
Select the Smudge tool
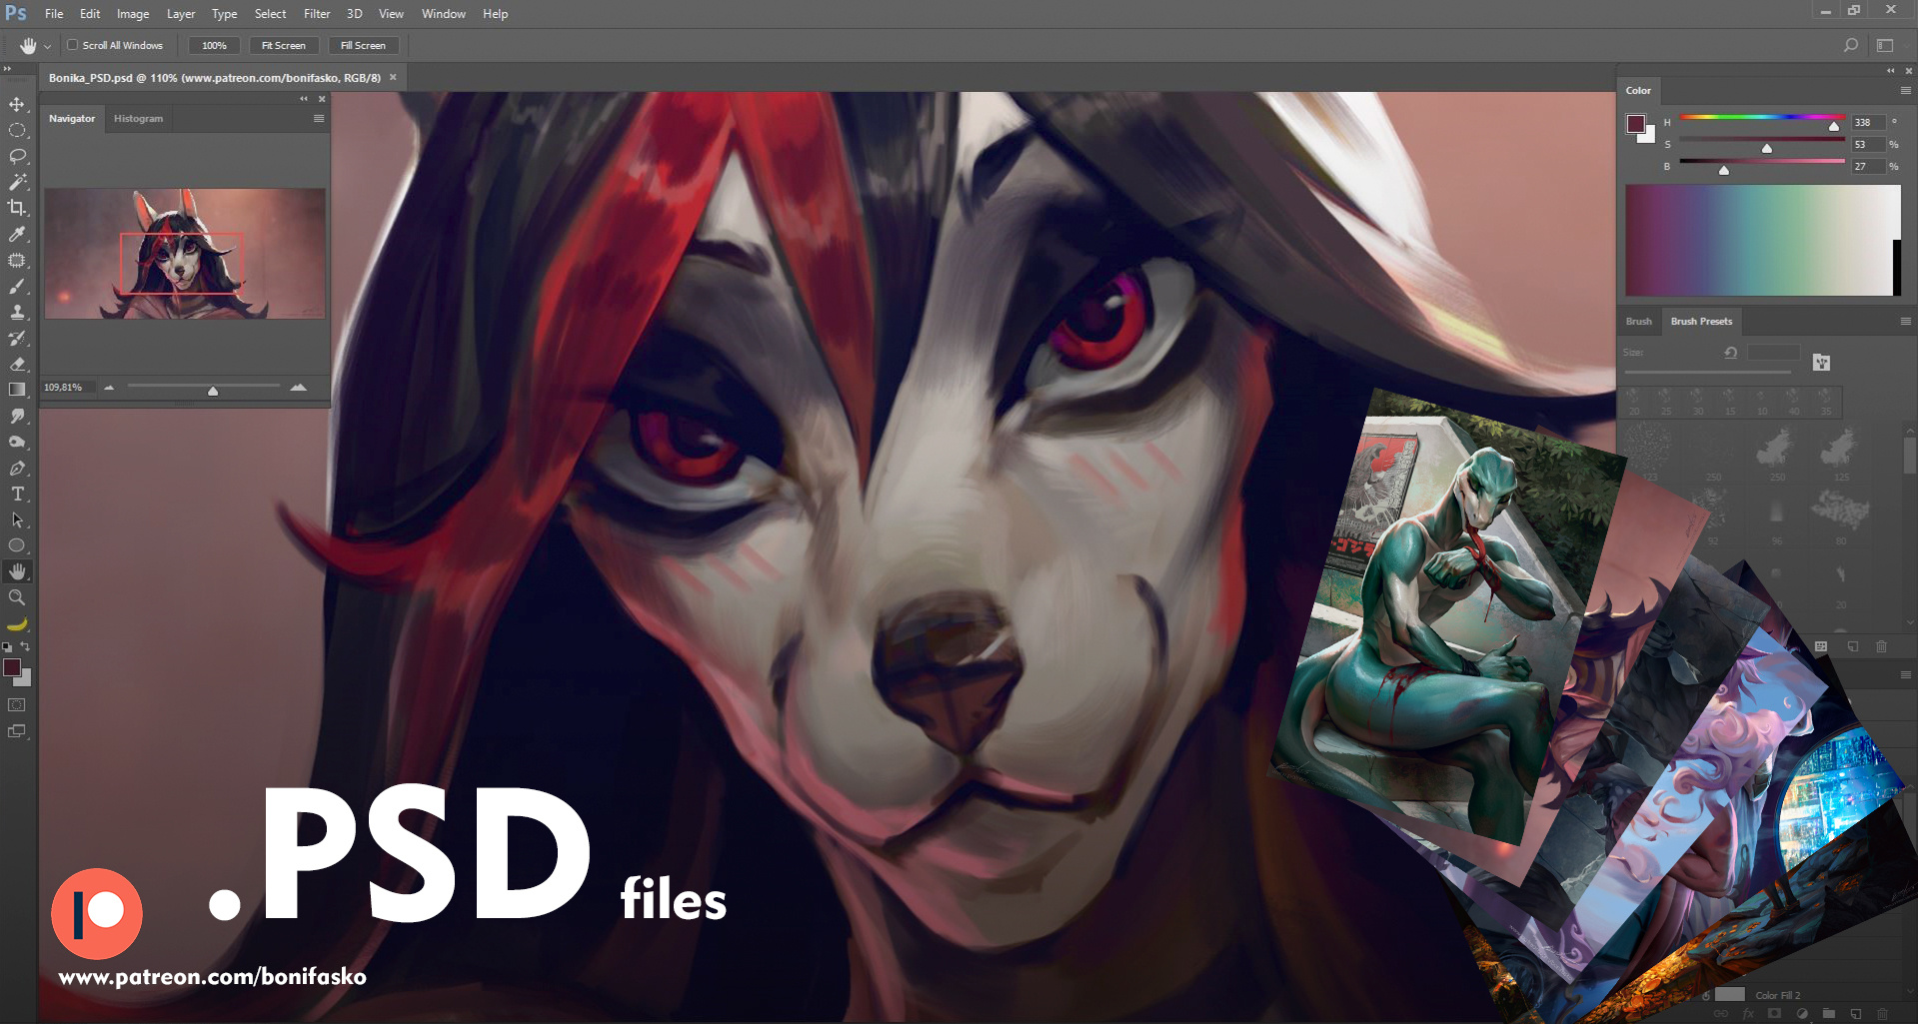17,416
